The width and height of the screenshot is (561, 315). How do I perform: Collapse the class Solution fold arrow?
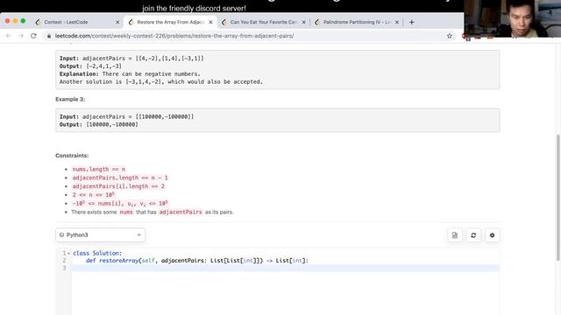(x=69, y=253)
